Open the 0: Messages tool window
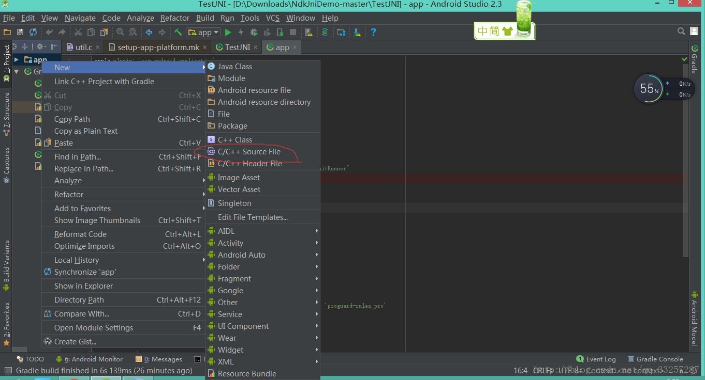The image size is (705, 380). pos(159,359)
